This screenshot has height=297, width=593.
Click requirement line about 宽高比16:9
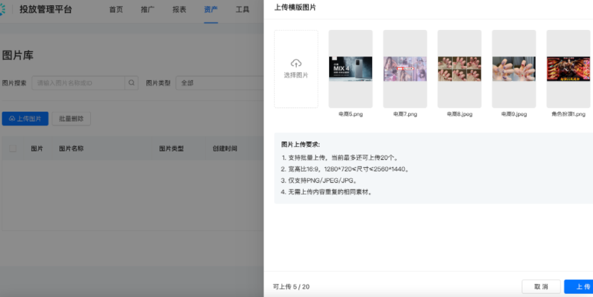345,169
